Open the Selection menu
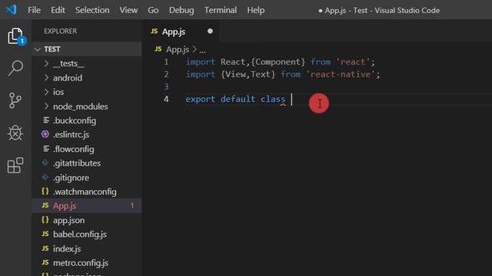Screen dimensions: 492x276 92,10
